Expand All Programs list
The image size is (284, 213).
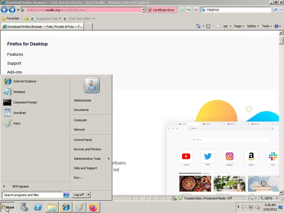[x=36, y=186]
